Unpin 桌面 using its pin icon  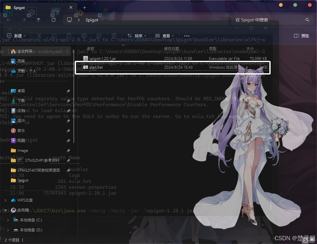coord(68,91)
